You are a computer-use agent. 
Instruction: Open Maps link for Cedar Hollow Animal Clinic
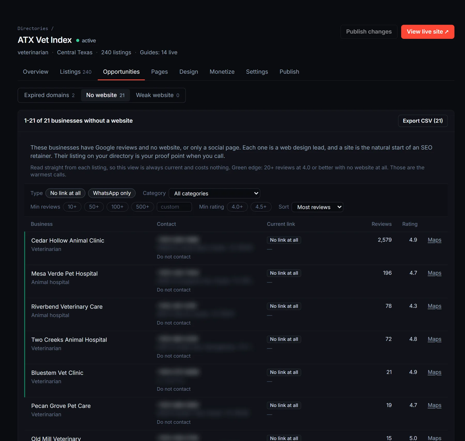(x=434, y=240)
